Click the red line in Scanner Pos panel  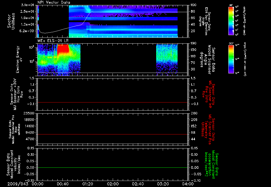point(112,134)
